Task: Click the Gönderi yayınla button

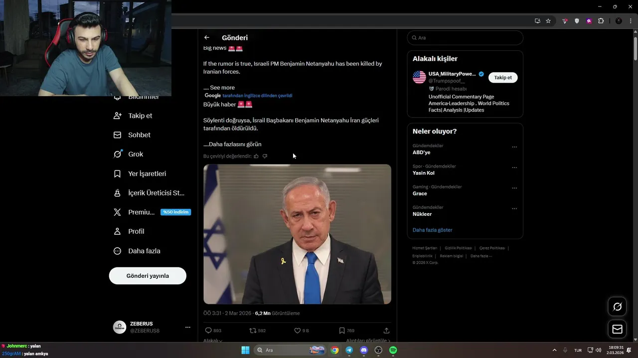Action: coord(148,275)
